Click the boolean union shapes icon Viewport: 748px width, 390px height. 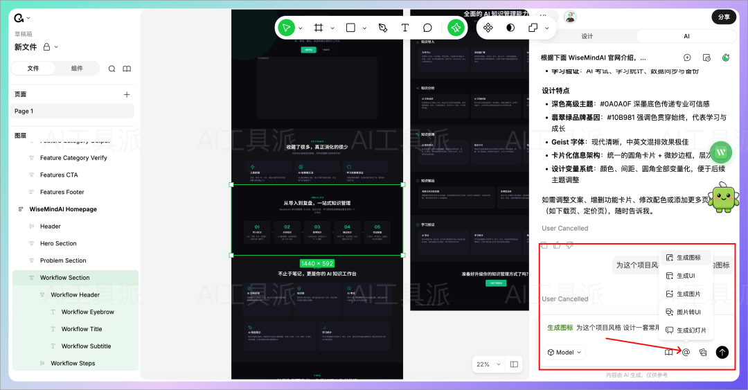[x=533, y=28]
